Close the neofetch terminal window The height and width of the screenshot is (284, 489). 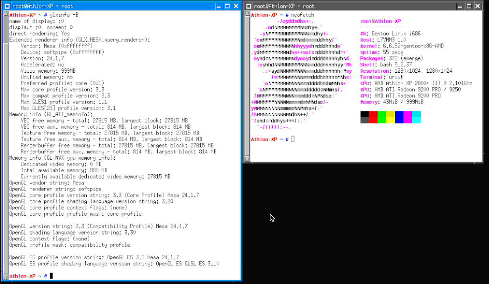click(478, 6)
